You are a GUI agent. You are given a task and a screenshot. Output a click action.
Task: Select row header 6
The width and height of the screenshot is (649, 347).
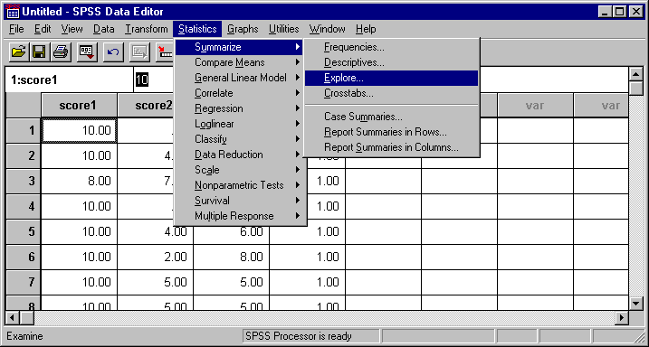pos(24,257)
